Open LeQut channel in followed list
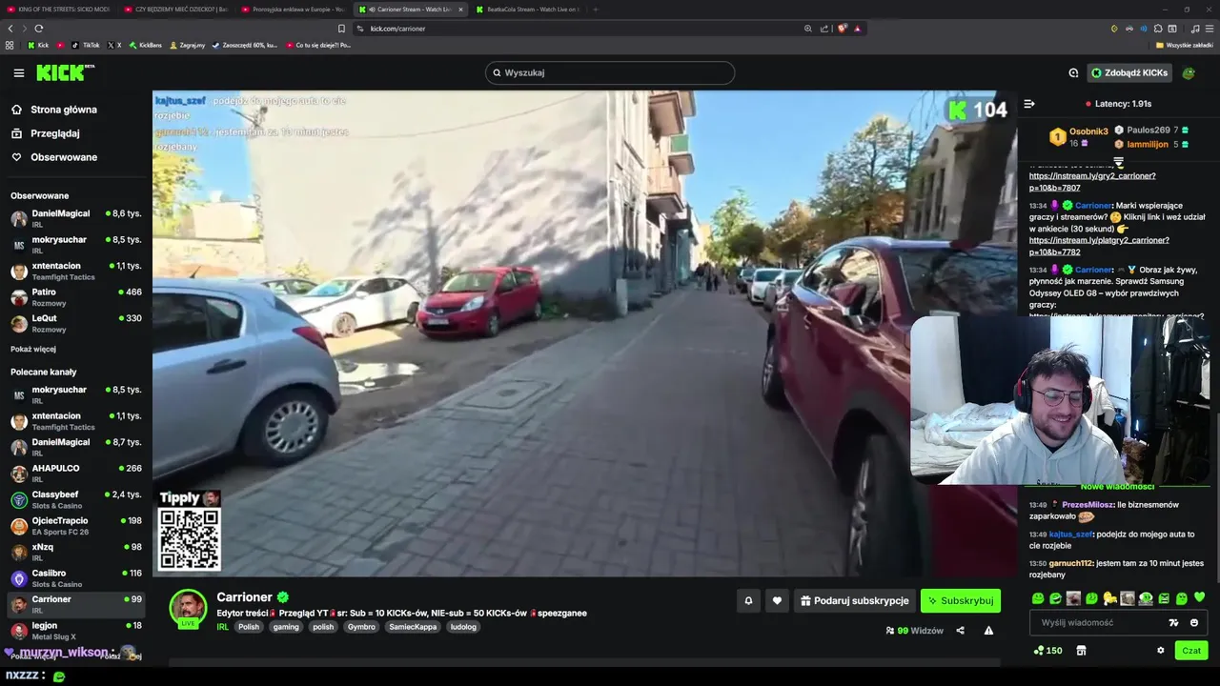 [76, 323]
